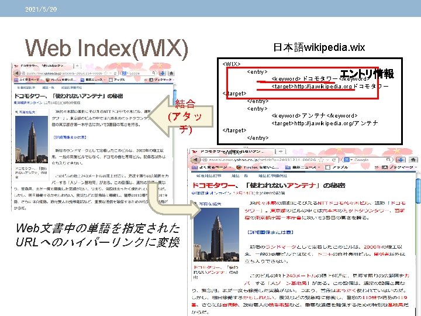This screenshot has height=316, width=421.
Task: Open 最新ニュース dropdown in plain browser
Action: 93,80
